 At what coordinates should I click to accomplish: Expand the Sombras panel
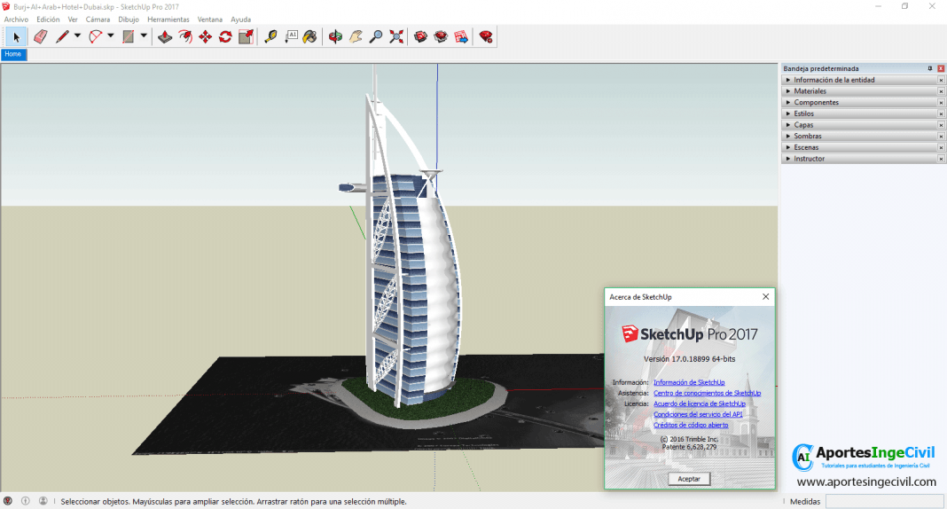click(863, 136)
